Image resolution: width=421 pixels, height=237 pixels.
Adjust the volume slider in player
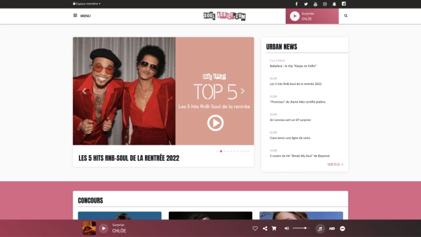[301, 228]
